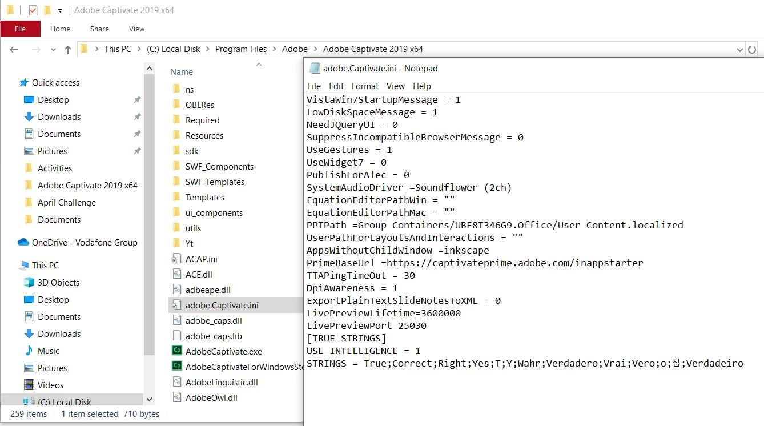Select the ACAP.ini file
764x426 pixels.
201,259
